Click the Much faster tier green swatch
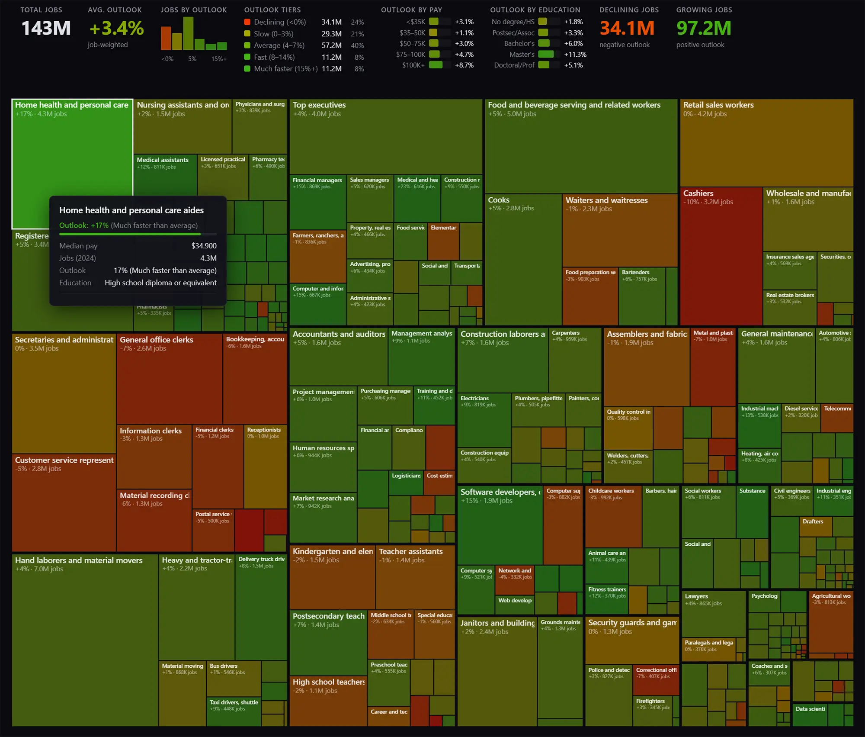This screenshot has width=865, height=737. (x=247, y=69)
